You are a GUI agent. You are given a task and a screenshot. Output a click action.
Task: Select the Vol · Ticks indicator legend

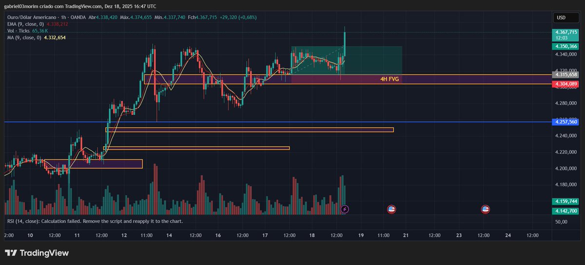18,30
